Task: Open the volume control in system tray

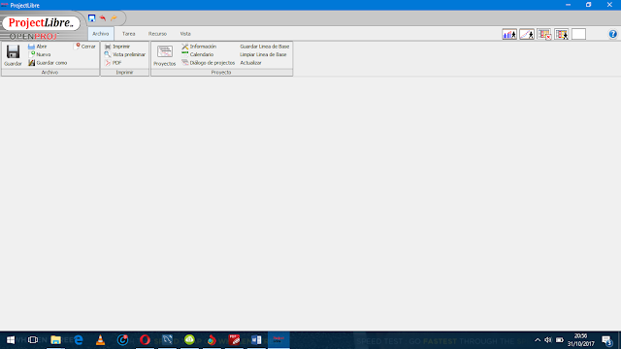Action: tap(548, 340)
